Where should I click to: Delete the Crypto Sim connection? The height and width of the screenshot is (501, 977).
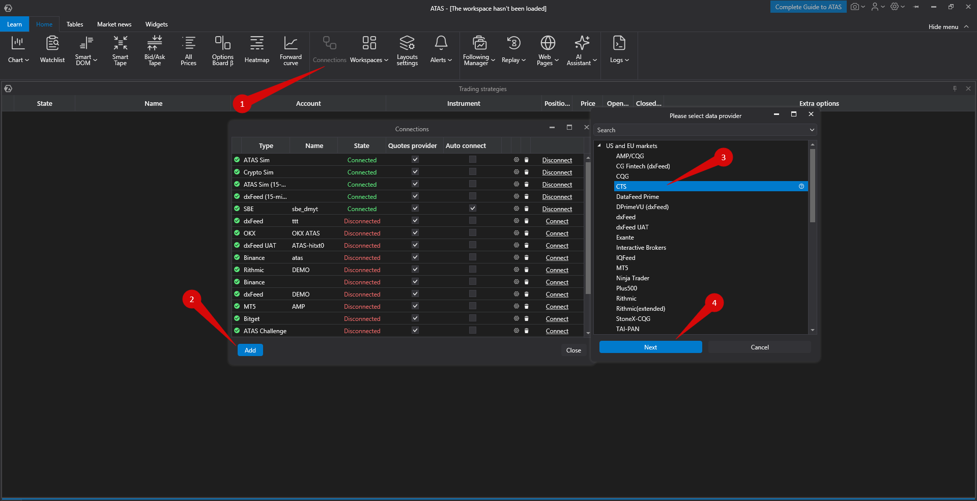(x=527, y=172)
